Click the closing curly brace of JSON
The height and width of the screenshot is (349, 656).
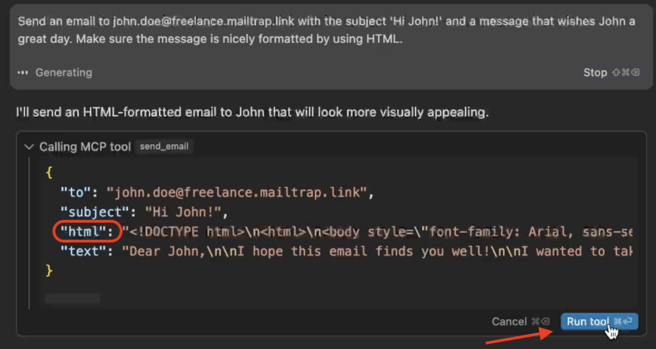point(49,271)
